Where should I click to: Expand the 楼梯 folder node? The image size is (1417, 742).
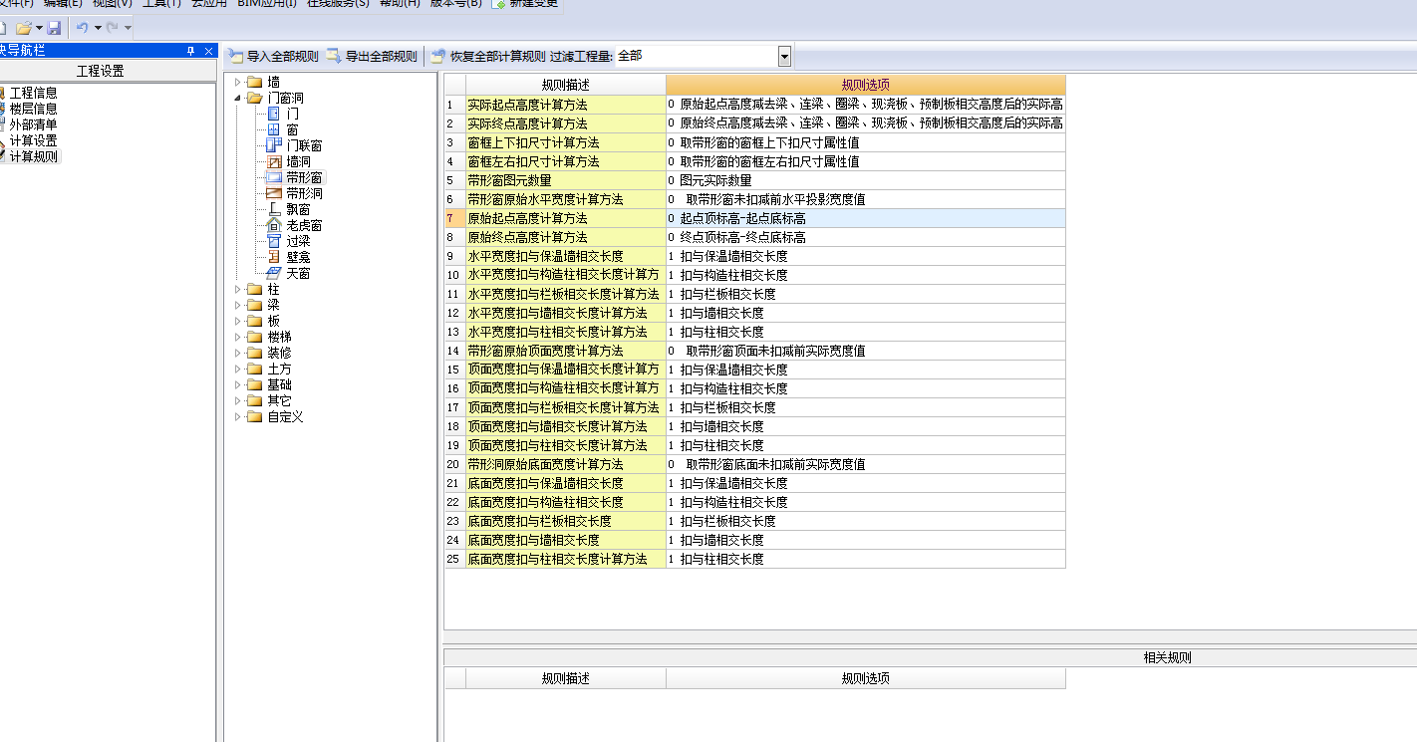[x=237, y=337]
